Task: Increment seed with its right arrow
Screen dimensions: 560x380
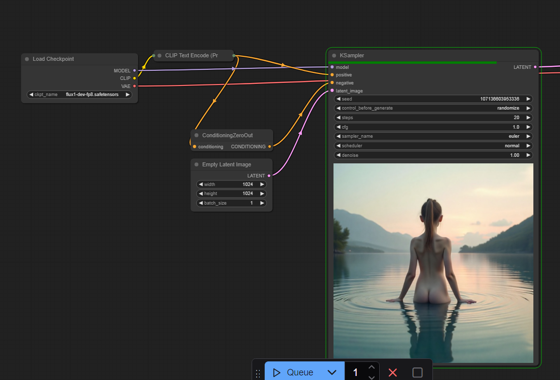Action: click(528, 99)
